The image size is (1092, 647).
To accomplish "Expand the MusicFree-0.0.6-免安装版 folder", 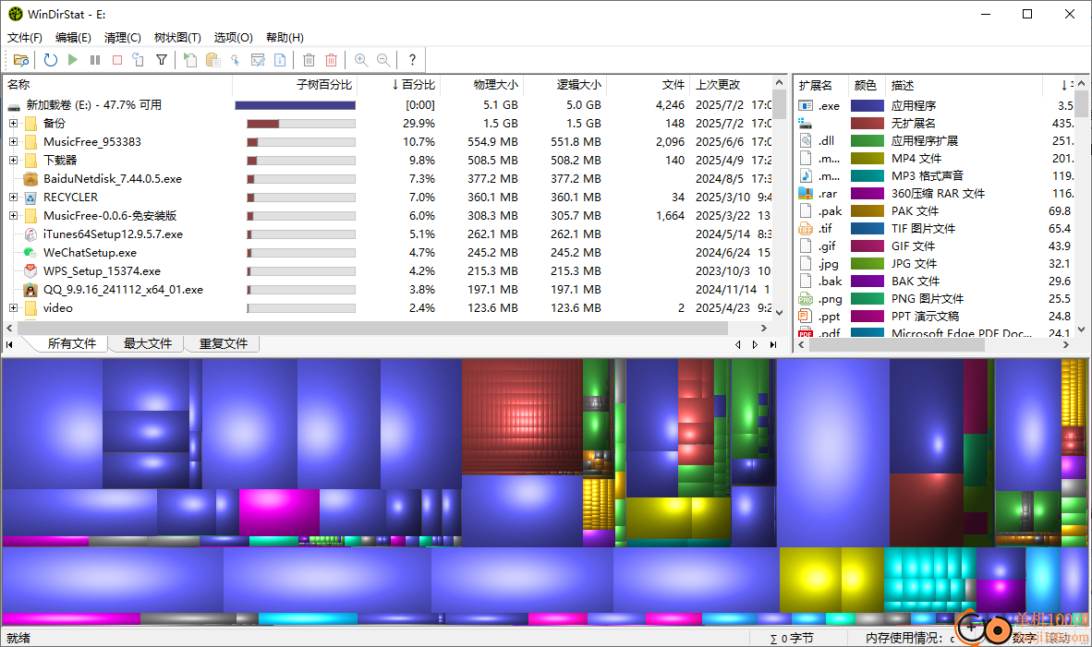I will click(13, 216).
